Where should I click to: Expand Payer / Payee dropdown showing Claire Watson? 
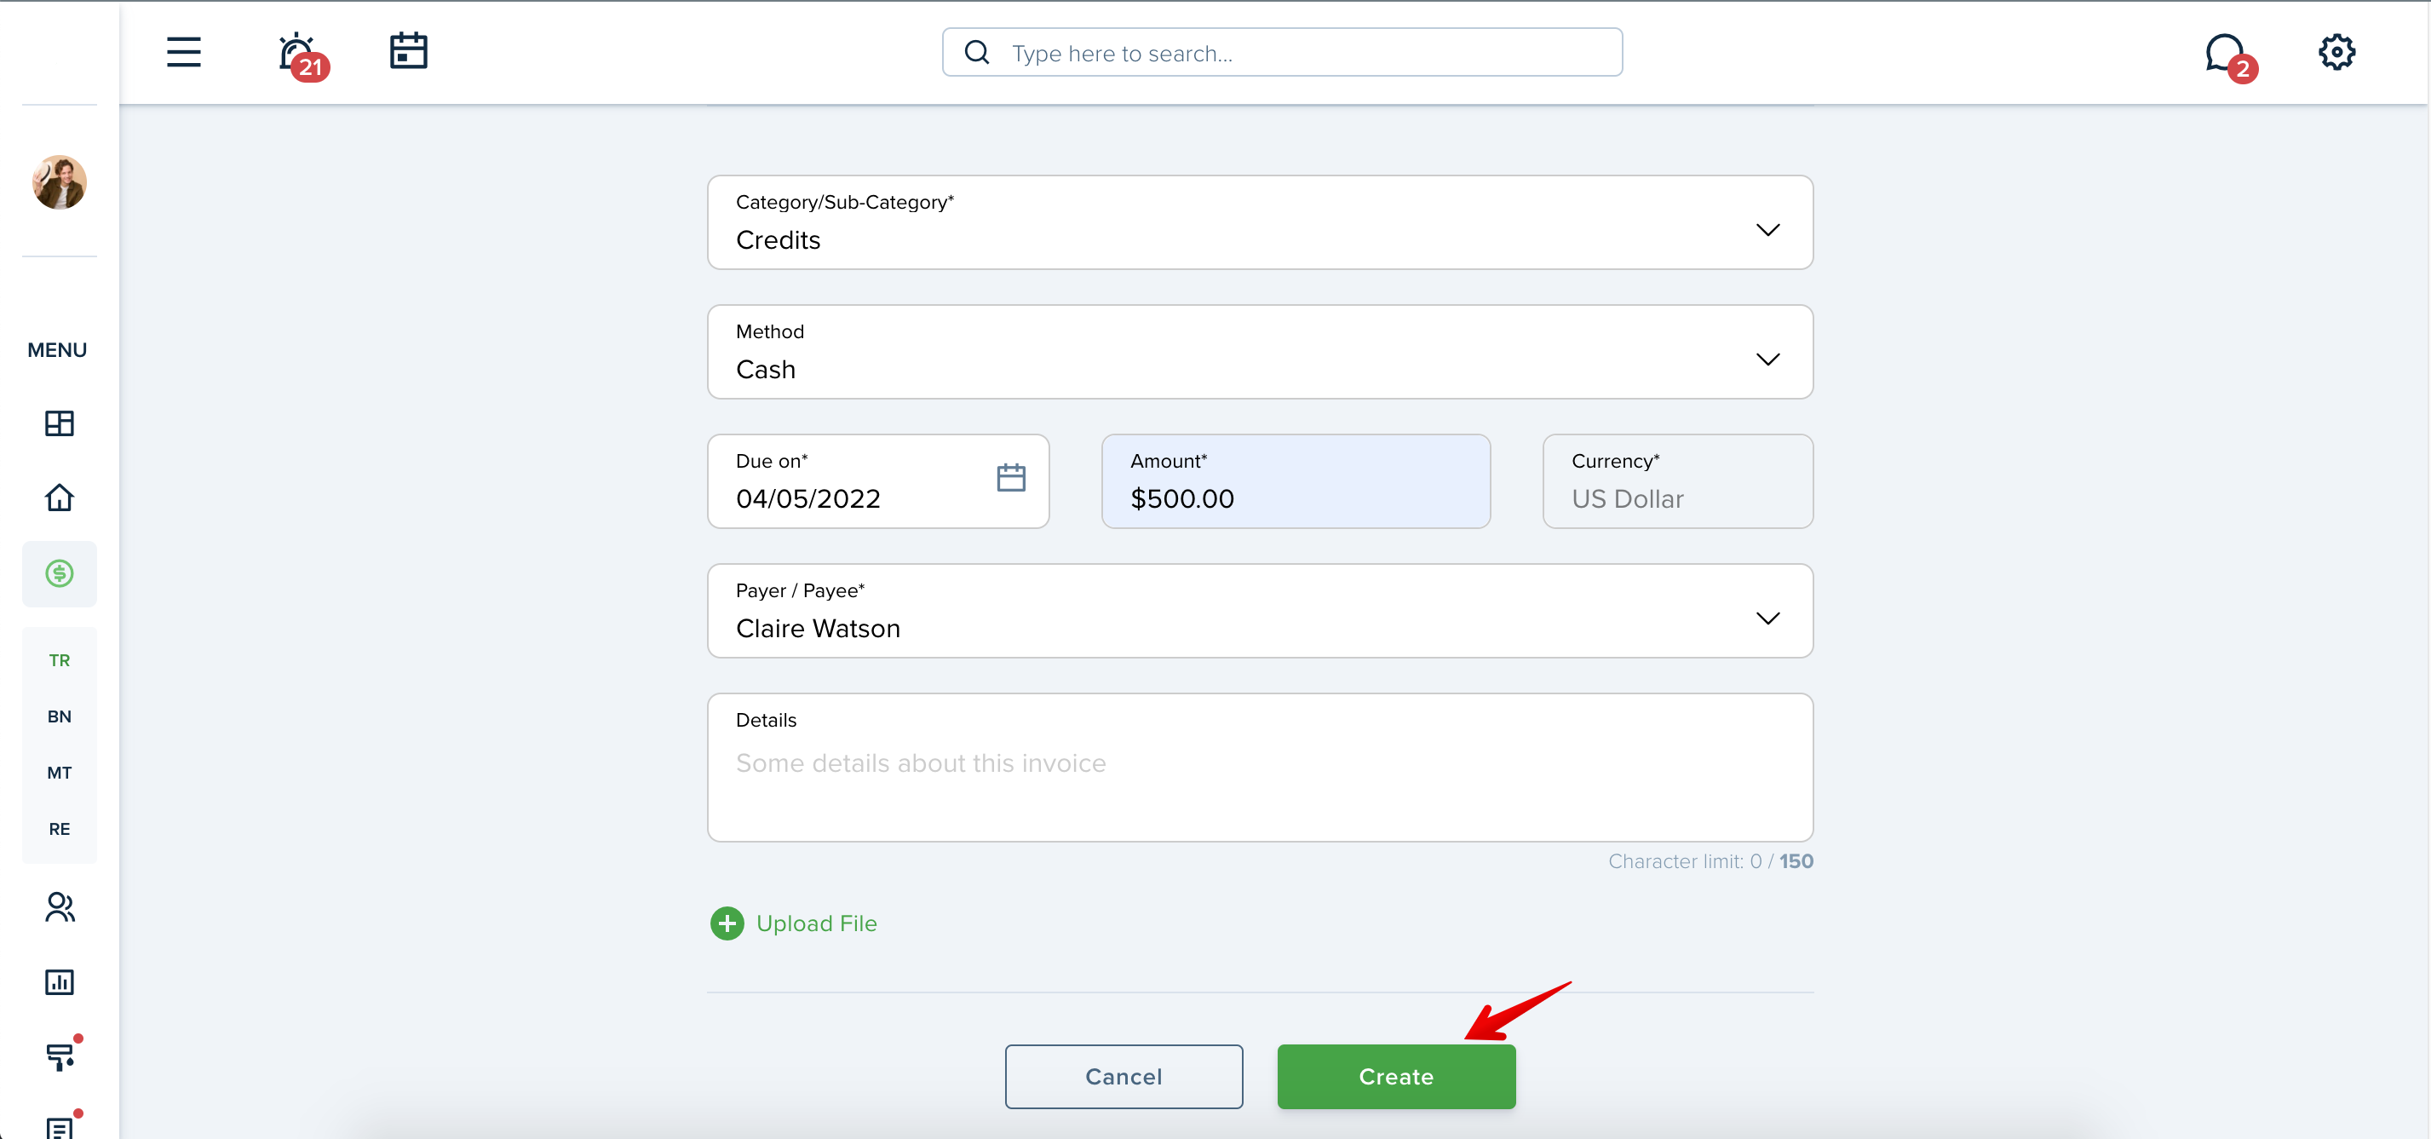1260,612
